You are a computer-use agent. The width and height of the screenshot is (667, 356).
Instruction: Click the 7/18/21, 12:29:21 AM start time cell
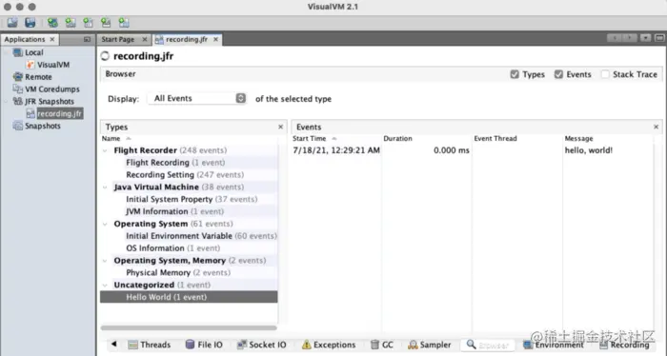click(336, 150)
